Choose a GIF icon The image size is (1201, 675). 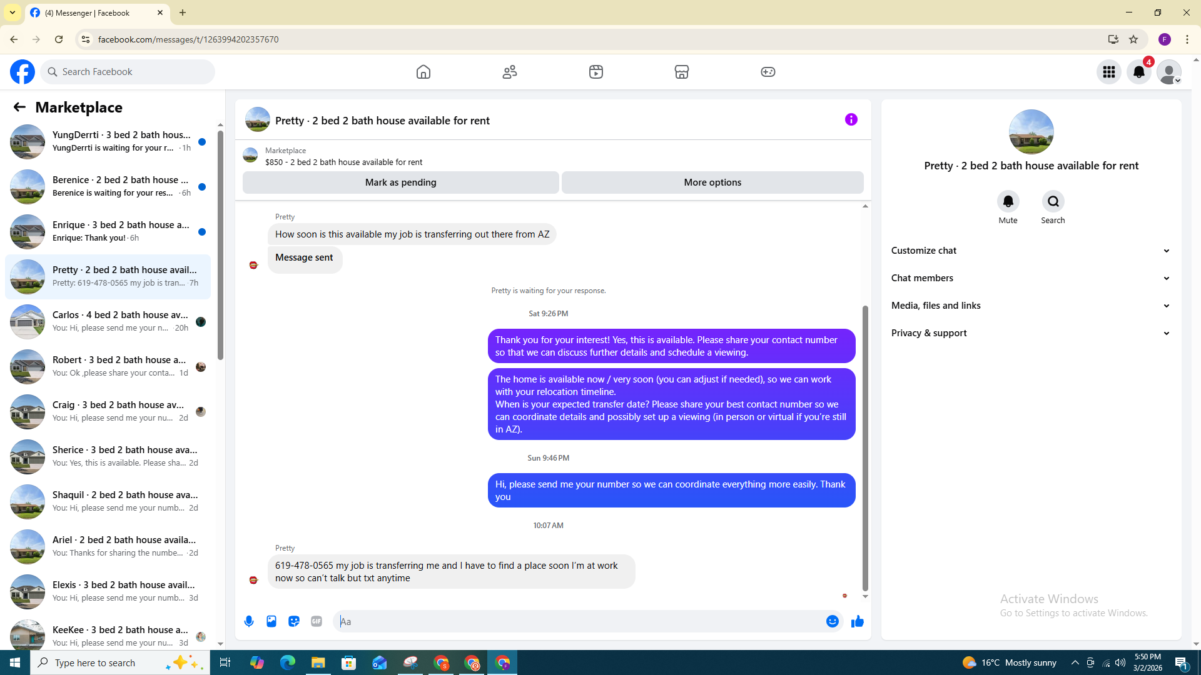[317, 621]
